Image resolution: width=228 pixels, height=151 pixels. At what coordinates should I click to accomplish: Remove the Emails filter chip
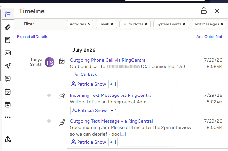[112, 24]
